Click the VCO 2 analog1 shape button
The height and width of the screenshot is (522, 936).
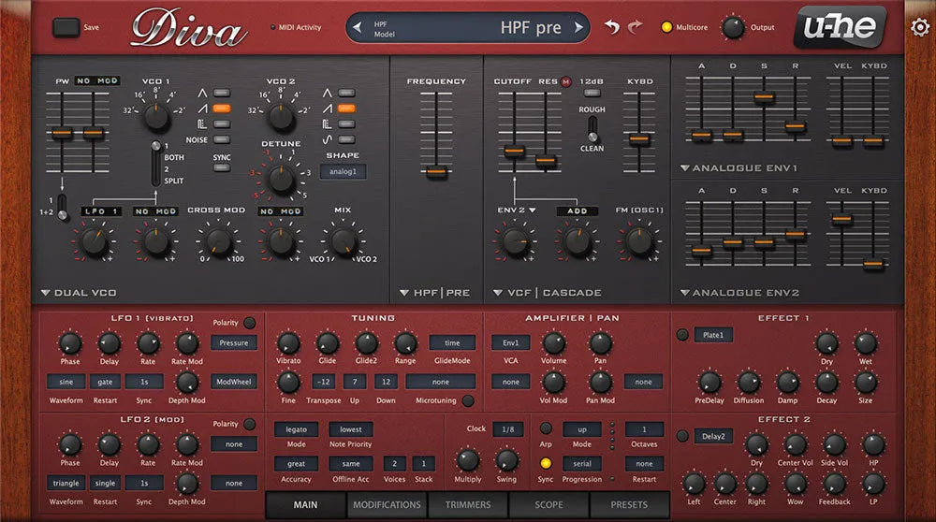[343, 171]
